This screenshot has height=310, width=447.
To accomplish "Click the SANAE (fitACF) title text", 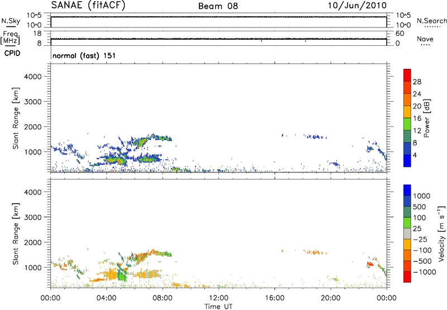I will (x=88, y=5).
